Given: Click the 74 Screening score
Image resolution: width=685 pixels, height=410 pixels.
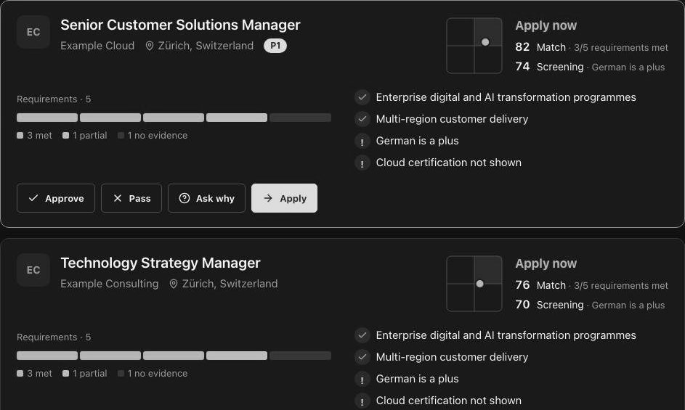Looking at the screenshot, I should point(522,66).
